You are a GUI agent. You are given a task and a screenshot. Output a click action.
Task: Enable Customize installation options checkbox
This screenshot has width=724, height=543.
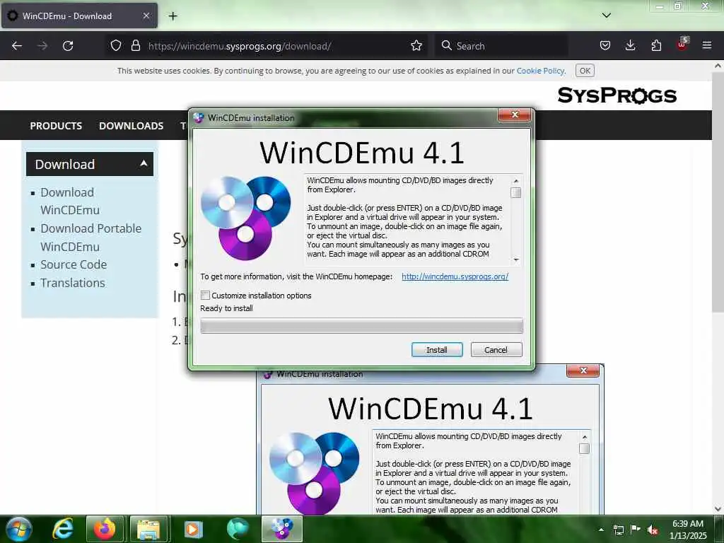[x=206, y=296]
